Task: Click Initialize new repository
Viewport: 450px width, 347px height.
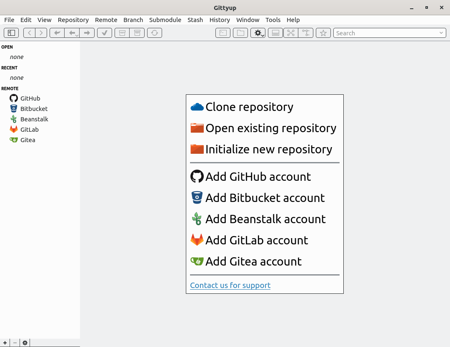Action: (x=261, y=149)
